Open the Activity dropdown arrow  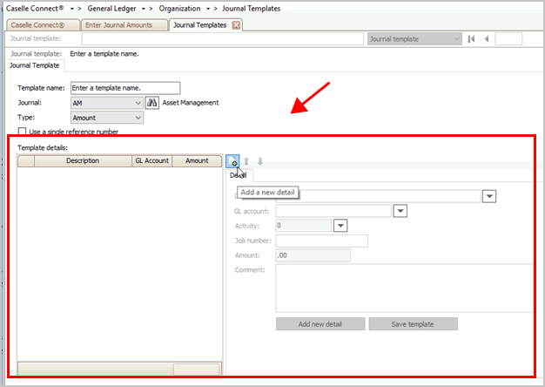(x=340, y=225)
